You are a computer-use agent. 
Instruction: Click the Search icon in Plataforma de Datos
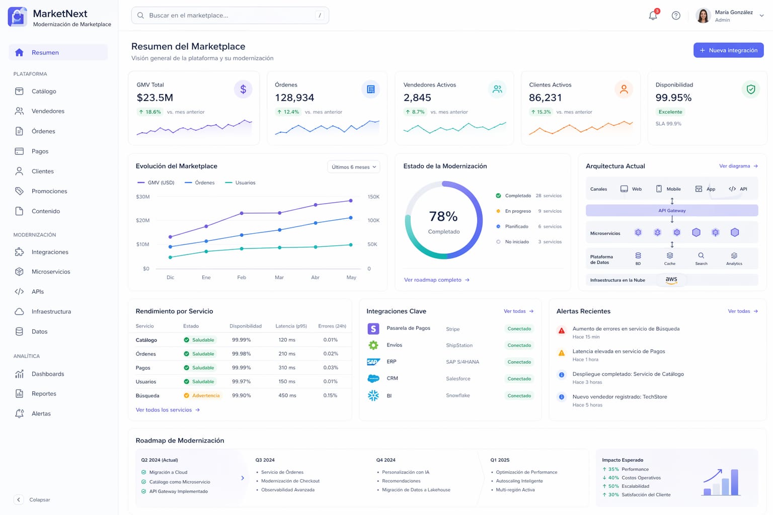pos(701,256)
